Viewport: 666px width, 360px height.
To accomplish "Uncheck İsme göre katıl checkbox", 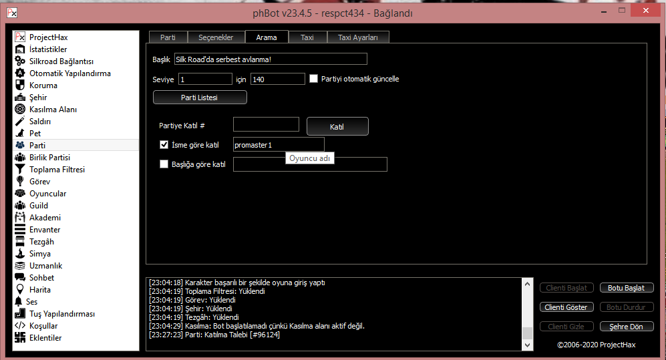I will click(x=164, y=144).
